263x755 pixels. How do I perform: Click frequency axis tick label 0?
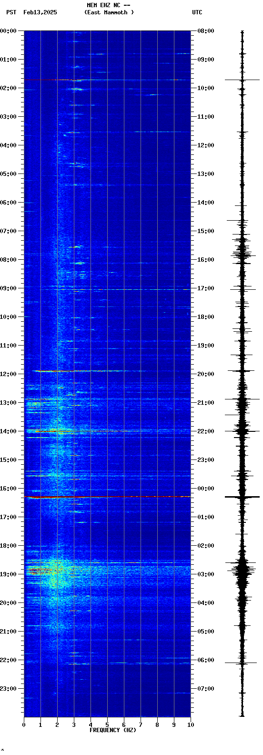tap(24, 725)
